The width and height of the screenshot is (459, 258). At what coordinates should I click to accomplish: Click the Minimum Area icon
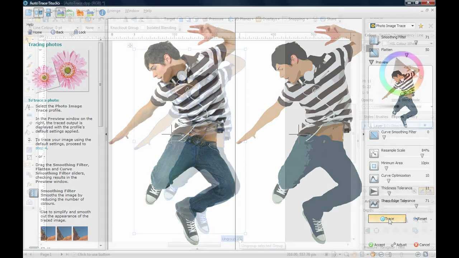tap(374, 166)
